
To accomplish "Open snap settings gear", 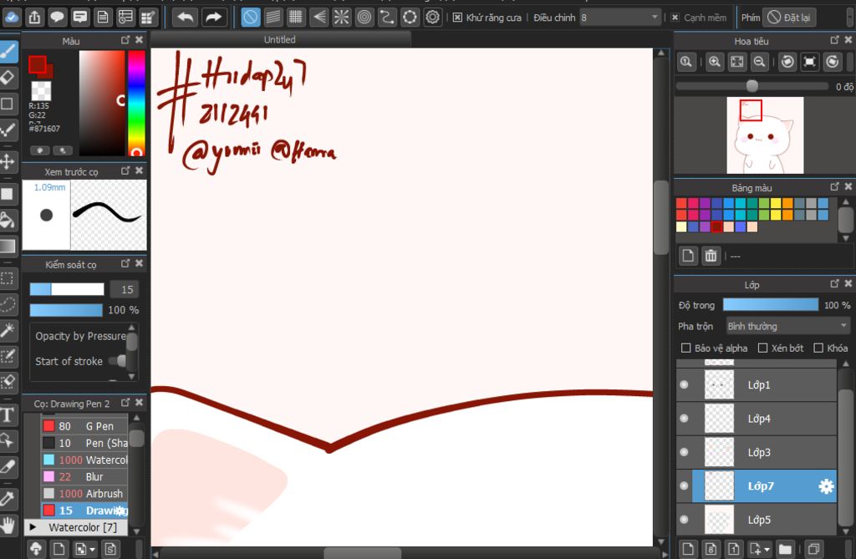I will 433,18.
